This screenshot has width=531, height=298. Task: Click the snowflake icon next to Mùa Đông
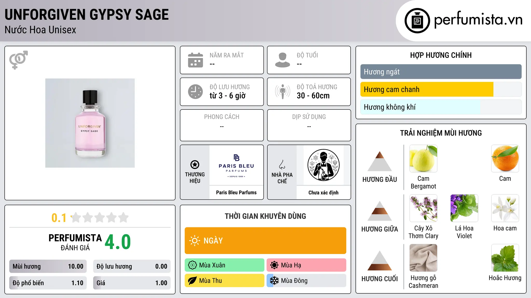(x=274, y=281)
